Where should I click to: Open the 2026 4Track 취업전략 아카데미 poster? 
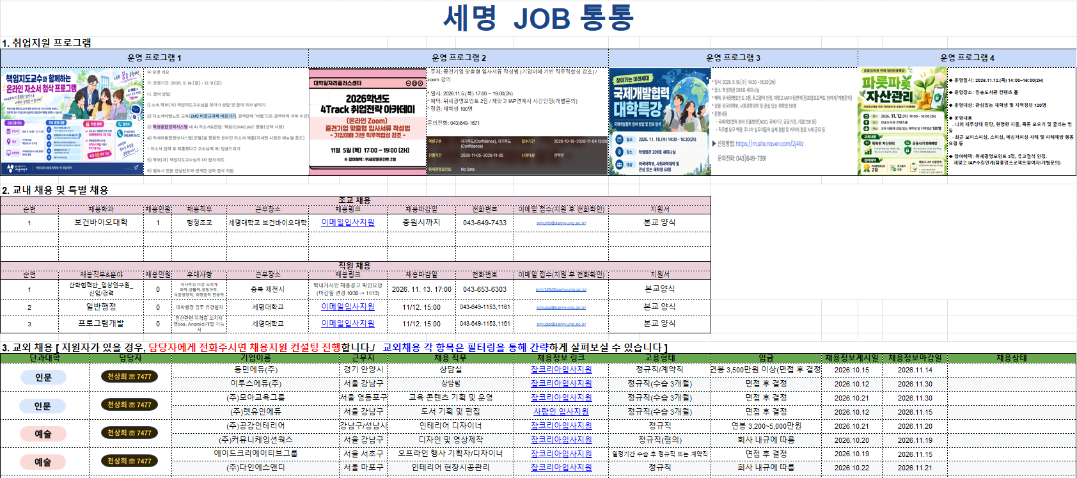(368, 121)
